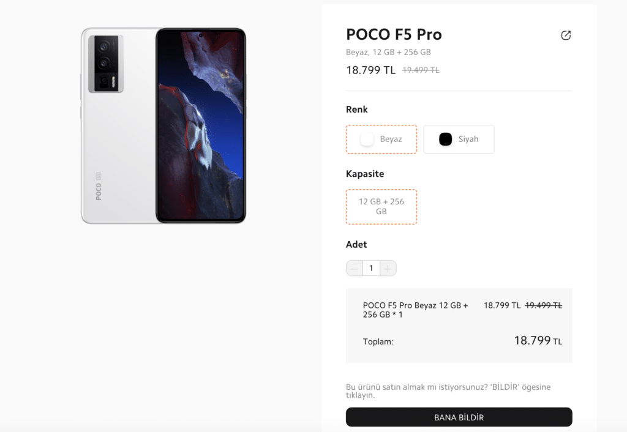Click the crossed-out 19.499 TL price
Screen dimensions: 627x432
(x=420, y=70)
